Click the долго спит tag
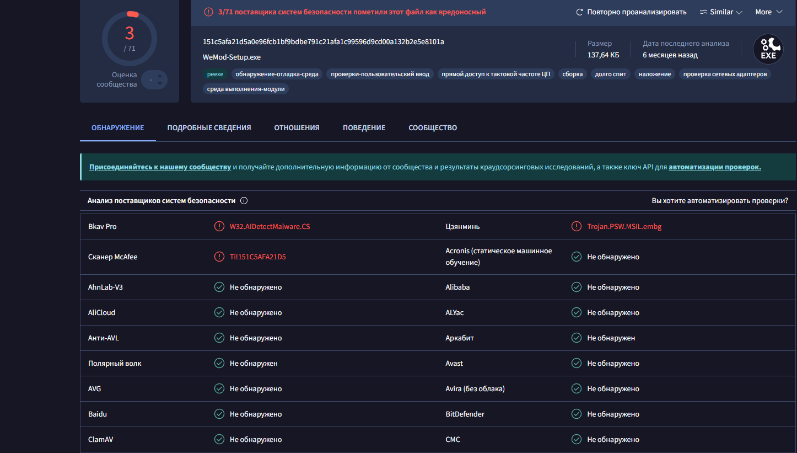Image resolution: width=797 pixels, height=453 pixels. (611, 74)
